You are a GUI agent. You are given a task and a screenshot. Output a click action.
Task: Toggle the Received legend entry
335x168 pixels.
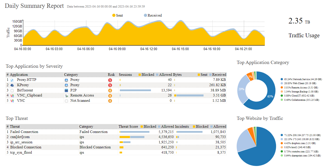(x=151, y=15)
